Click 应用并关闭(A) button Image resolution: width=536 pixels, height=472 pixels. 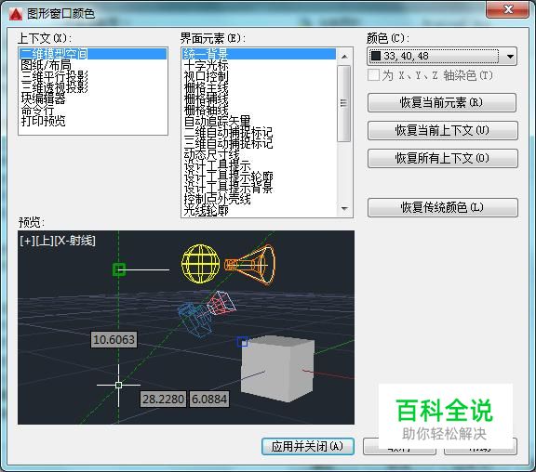click(308, 446)
